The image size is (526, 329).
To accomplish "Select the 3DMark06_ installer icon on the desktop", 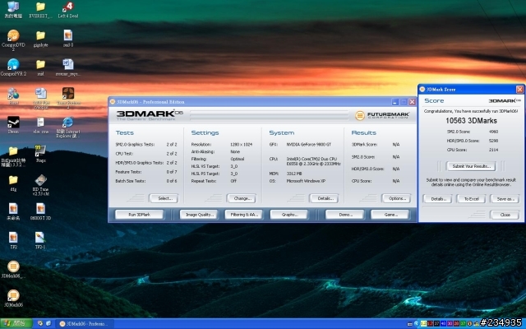I will point(13,269).
